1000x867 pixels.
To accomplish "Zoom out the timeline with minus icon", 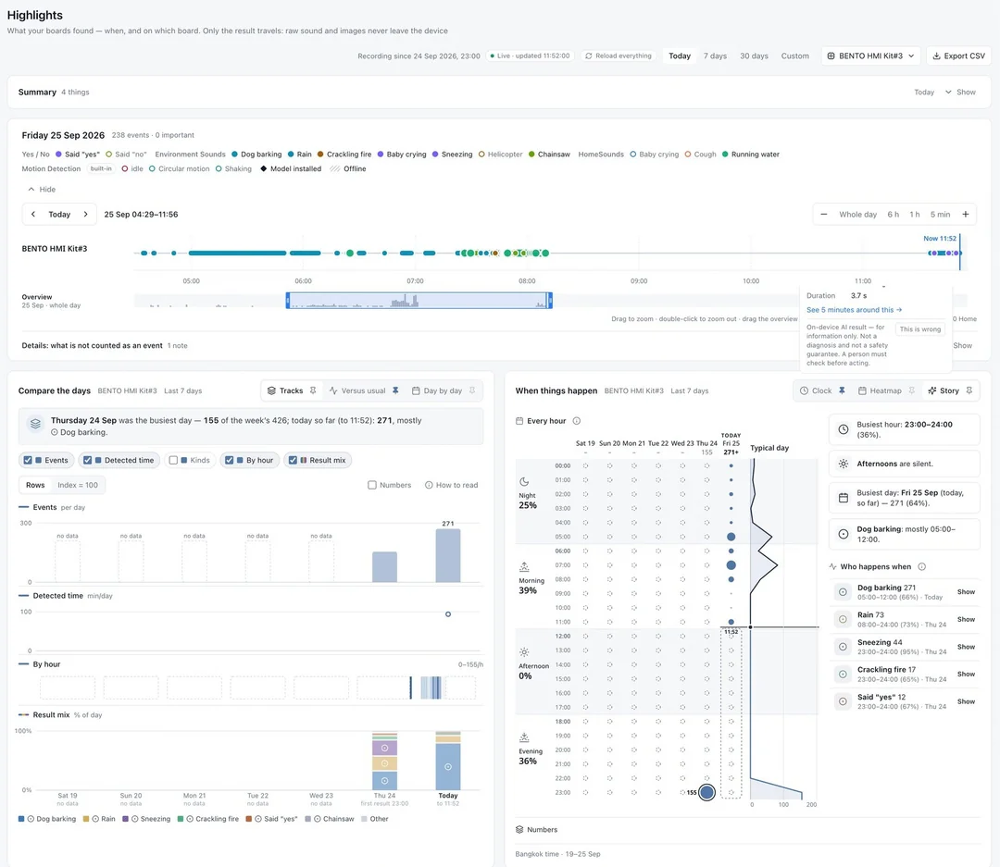I will [824, 214].
